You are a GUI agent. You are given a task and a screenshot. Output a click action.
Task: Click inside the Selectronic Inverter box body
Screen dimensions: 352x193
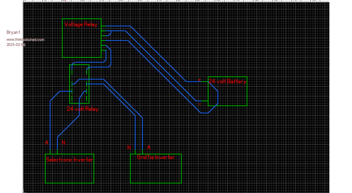click(x=69, y=173)
